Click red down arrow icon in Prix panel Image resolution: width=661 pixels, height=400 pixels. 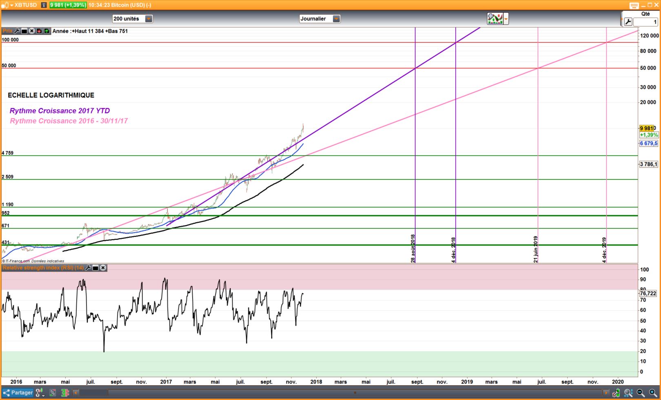click(39, 31)
